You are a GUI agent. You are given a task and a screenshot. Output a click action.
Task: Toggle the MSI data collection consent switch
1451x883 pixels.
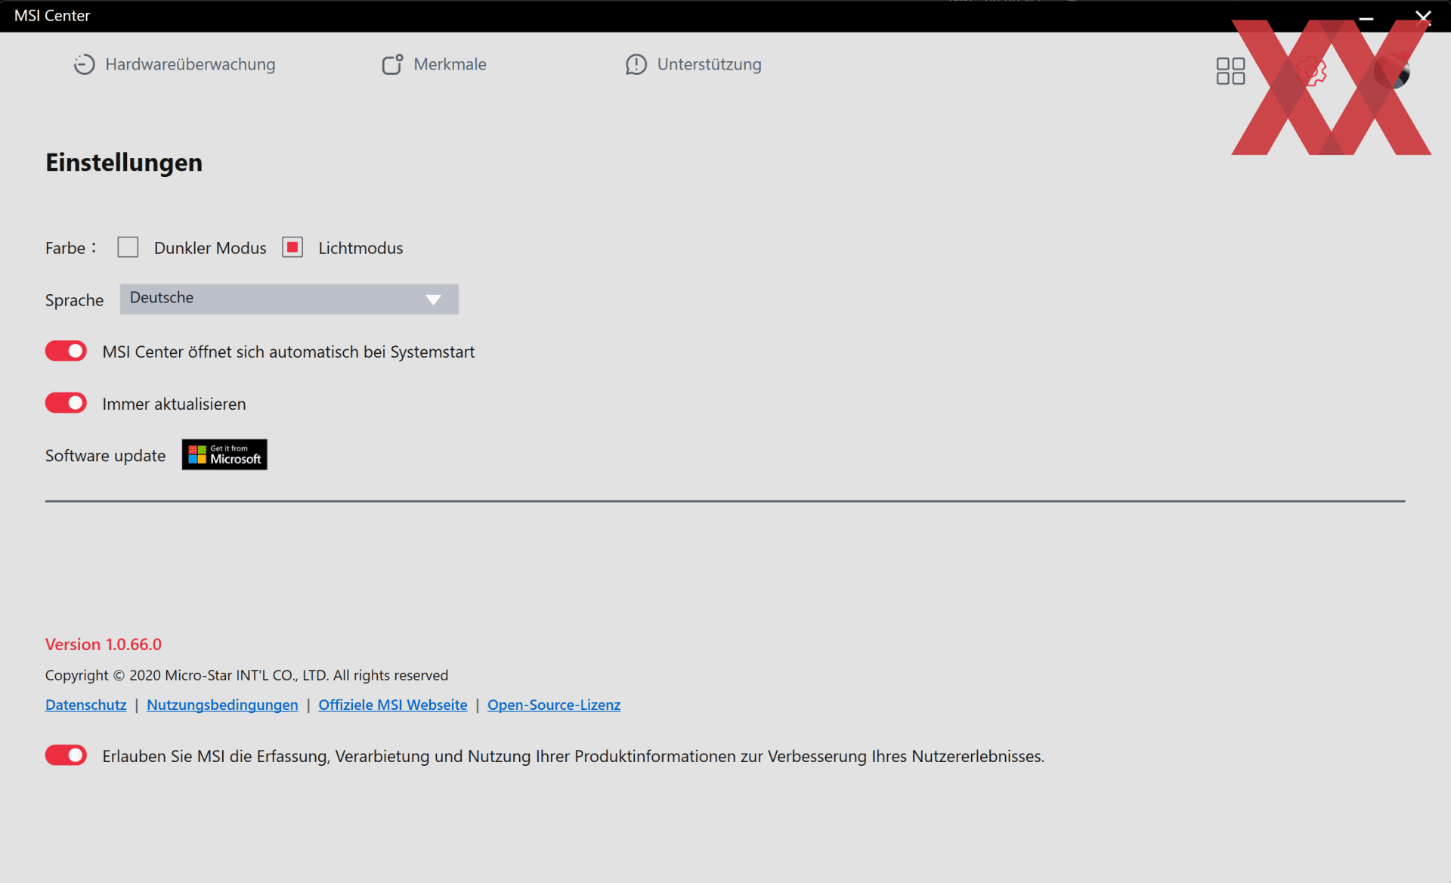click(x=66, y=755)
